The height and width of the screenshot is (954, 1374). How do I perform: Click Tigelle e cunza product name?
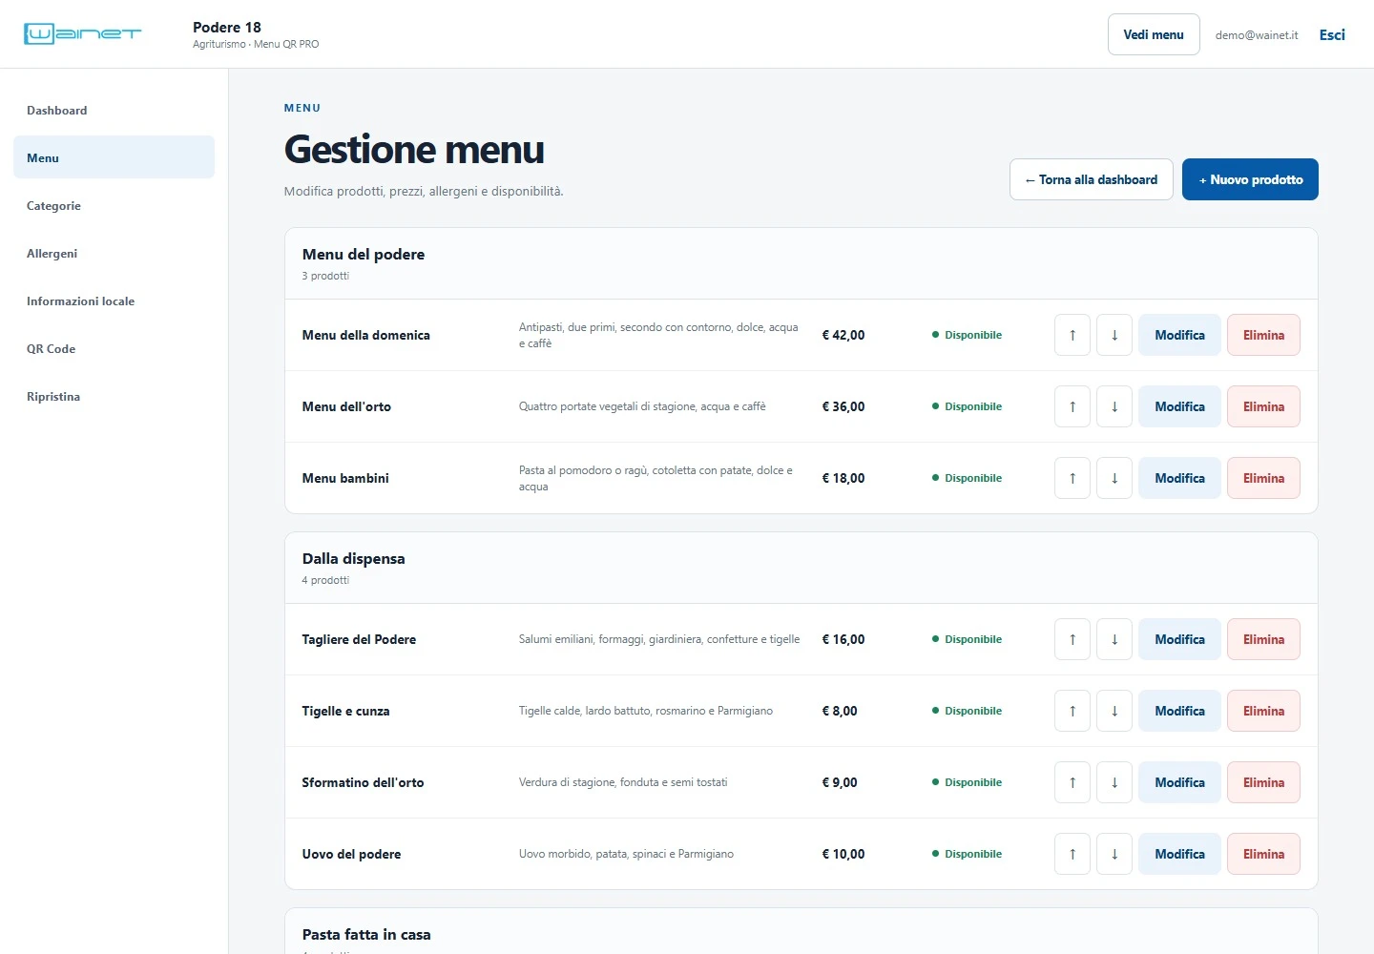point(345,711)
